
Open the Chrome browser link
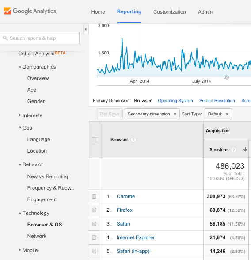click(126, 196)
